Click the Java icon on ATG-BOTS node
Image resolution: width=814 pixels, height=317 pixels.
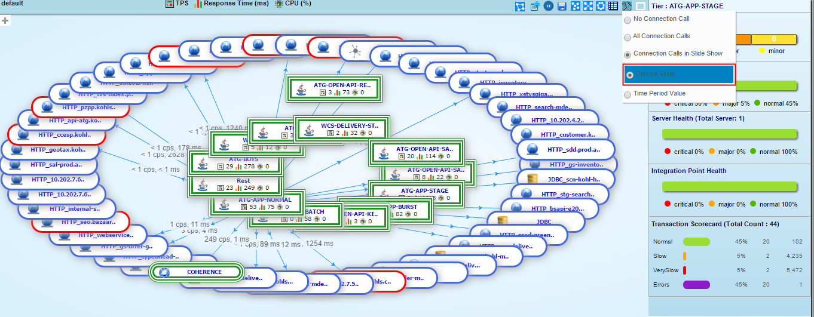click(203, 162)
